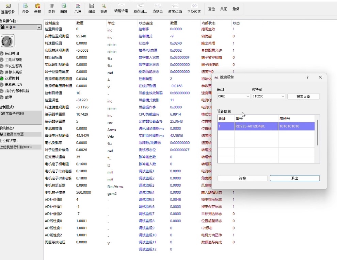
Task: Click the 抱闸生效 internal status label
Action: [208, 29]
